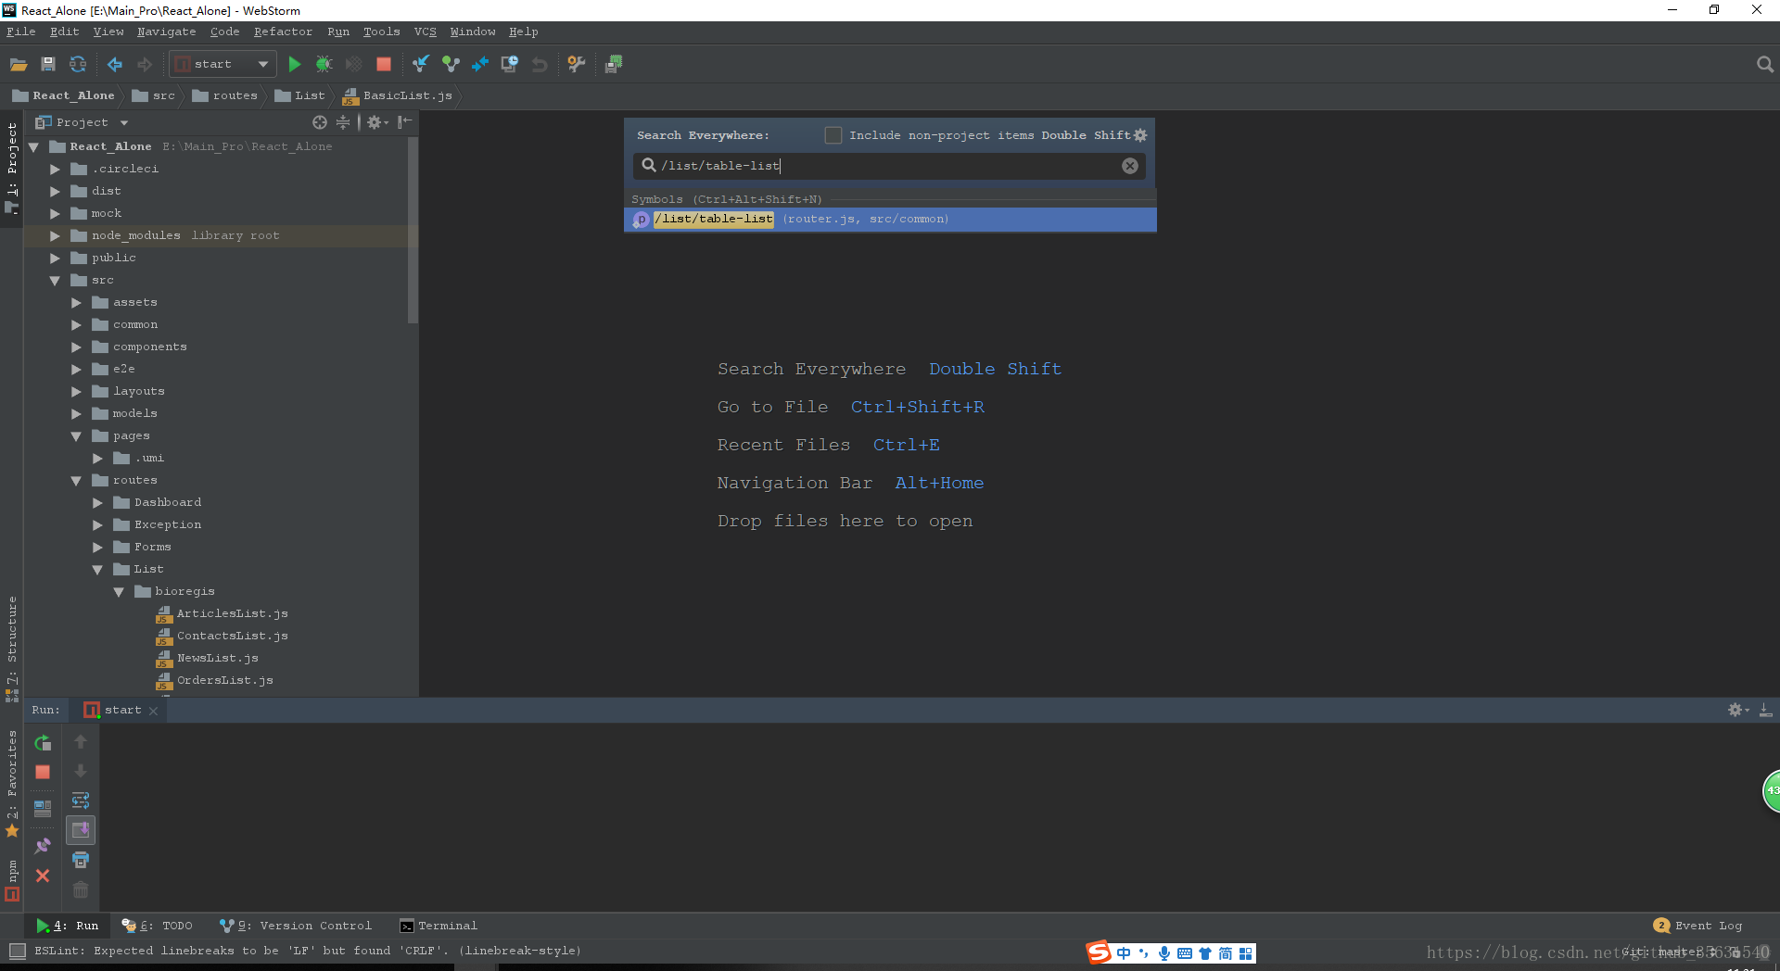
Task: Expand the Dashboard folder
Action: coord(97,502)
